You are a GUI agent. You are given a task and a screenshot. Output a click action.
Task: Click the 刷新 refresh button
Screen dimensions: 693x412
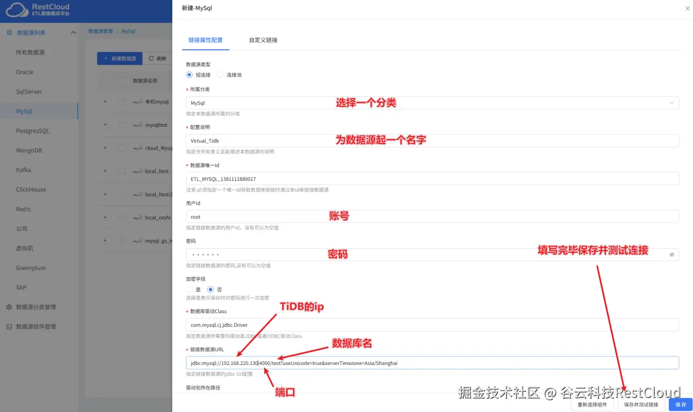(x=157, y=58)
